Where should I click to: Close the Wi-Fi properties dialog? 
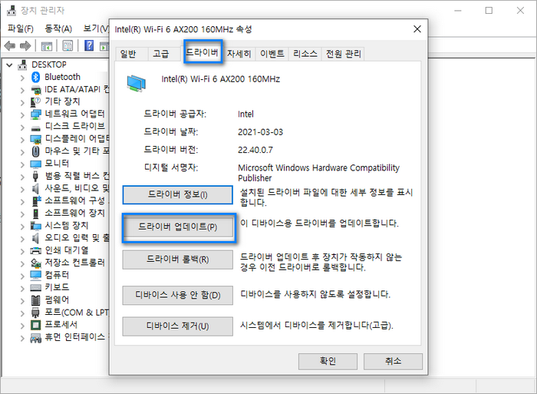click(x=417, y=29)
